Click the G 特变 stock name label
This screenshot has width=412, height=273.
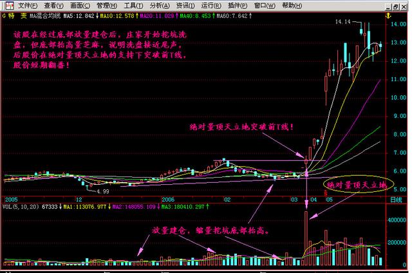(x=14, y=16)
